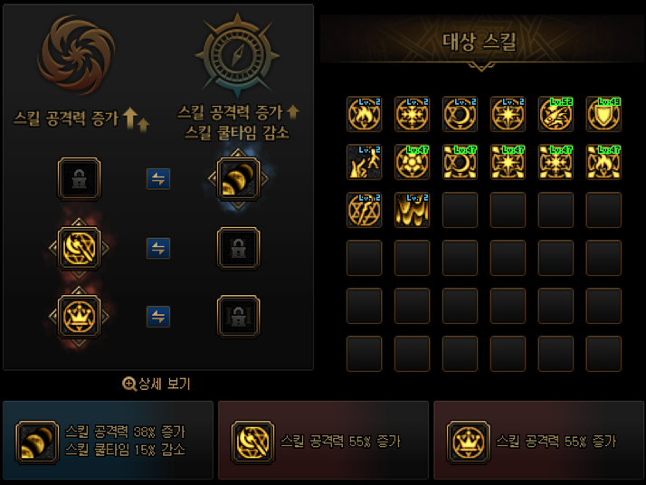Viewport: 646px width, 485px height.
Task: Open 상세 보기 detail view link
Action: [157, 384]
